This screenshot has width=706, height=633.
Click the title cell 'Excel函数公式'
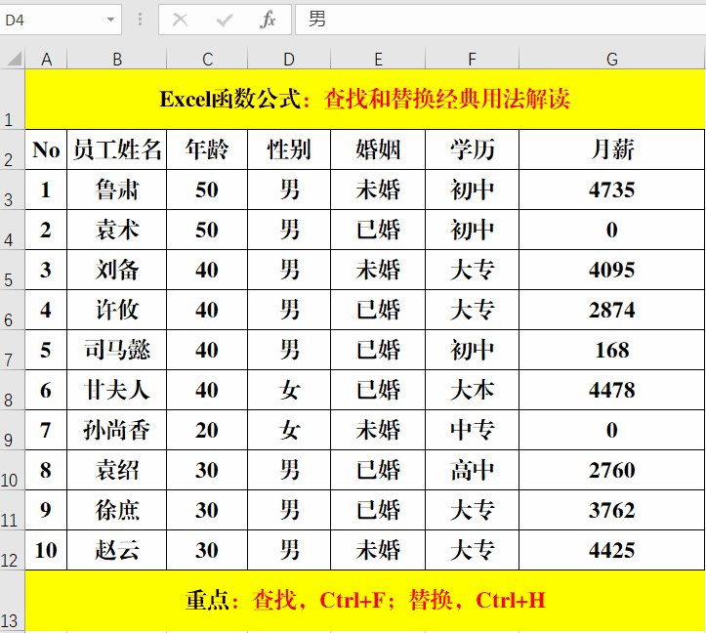365,99
